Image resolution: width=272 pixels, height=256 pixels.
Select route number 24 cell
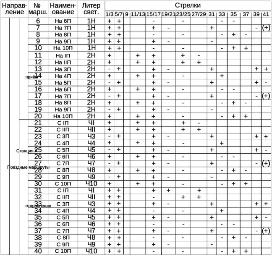[x=38, y=143]
